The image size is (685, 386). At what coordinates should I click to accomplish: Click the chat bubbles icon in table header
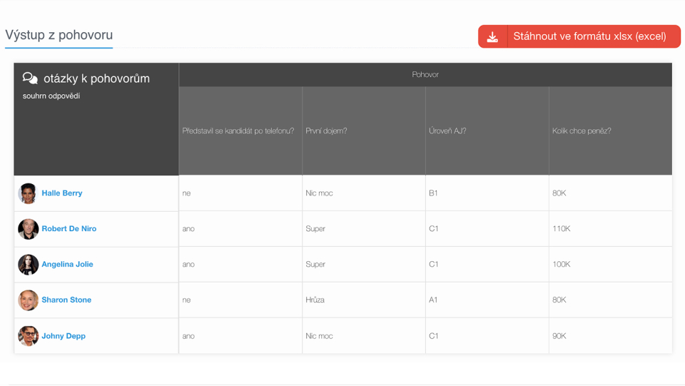tap(30, 78)
